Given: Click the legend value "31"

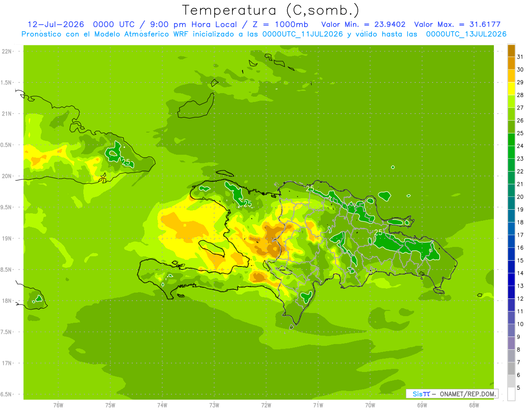Looking at the screenshot, I should click(520, 56).
